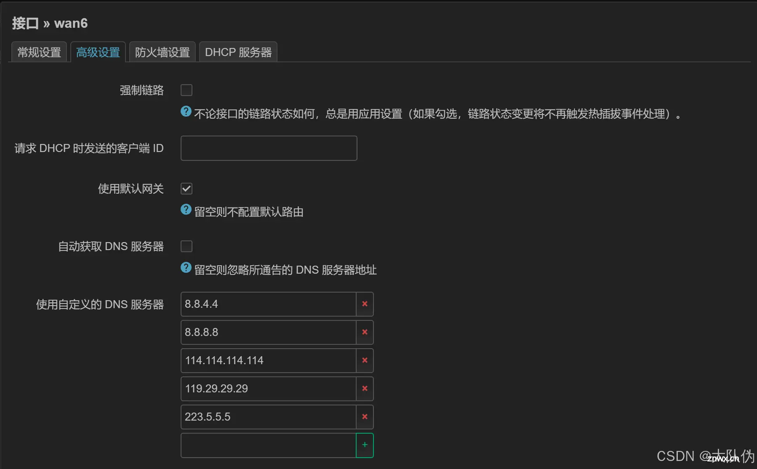
Task: Remove the 223.5.5.5 DNS entry
Action: tap(365, 417)
